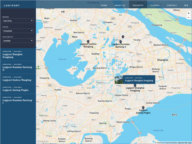Click the Songjiang popup warehouse thumbnail
192x144 pixels.
119,80
